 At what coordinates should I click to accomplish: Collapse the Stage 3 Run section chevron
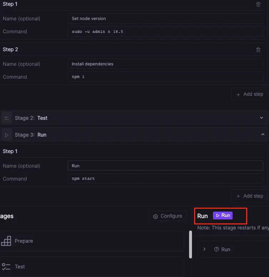[x=263, y=134]
